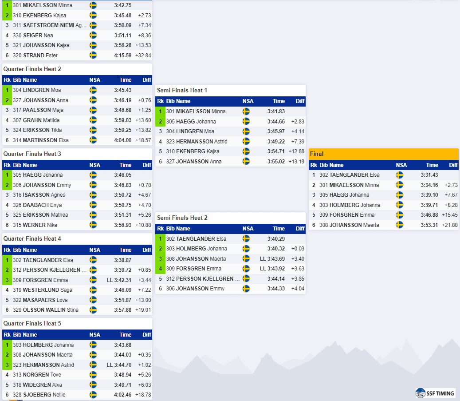
Task: Select 321 JOHANSSON Kajsa row
Action: [77, 45]
